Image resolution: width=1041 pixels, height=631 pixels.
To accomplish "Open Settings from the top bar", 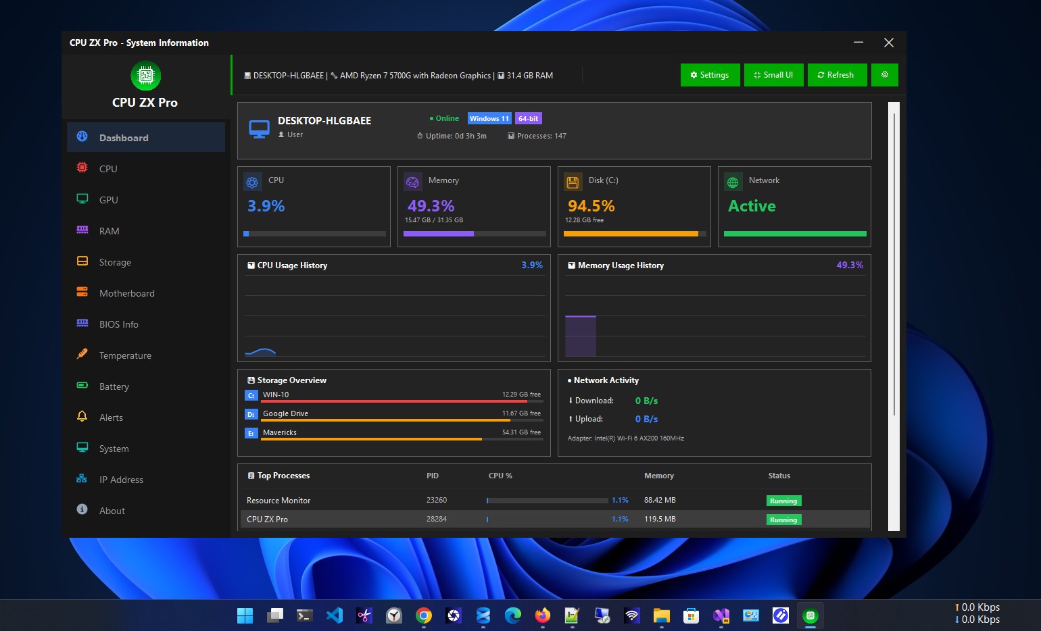I will (710, 75).
